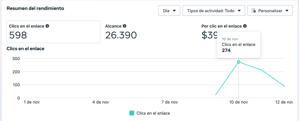Screen dimensions: 299x121
Task: Click the 274 value in chart tooltip
Action: (226, 50)
